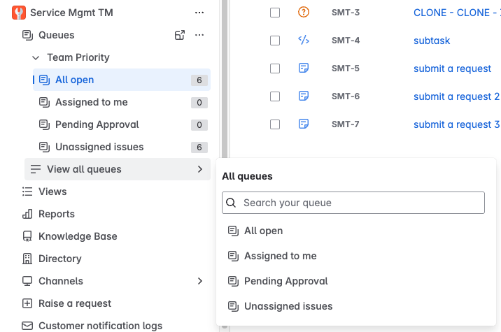Open Queues in a new window icon
The width and height of the screenshot is (501, 332).
(x=180, y=35)
